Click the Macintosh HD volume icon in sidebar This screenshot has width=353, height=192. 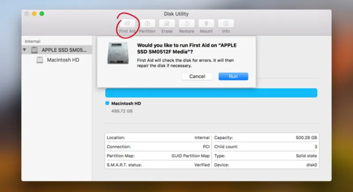coord(40,60)
